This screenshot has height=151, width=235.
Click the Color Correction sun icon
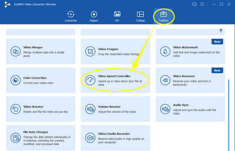click(15, 80)
